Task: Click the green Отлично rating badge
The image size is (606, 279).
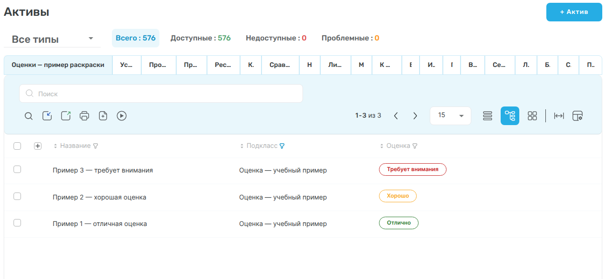Action: coord(399,223)
